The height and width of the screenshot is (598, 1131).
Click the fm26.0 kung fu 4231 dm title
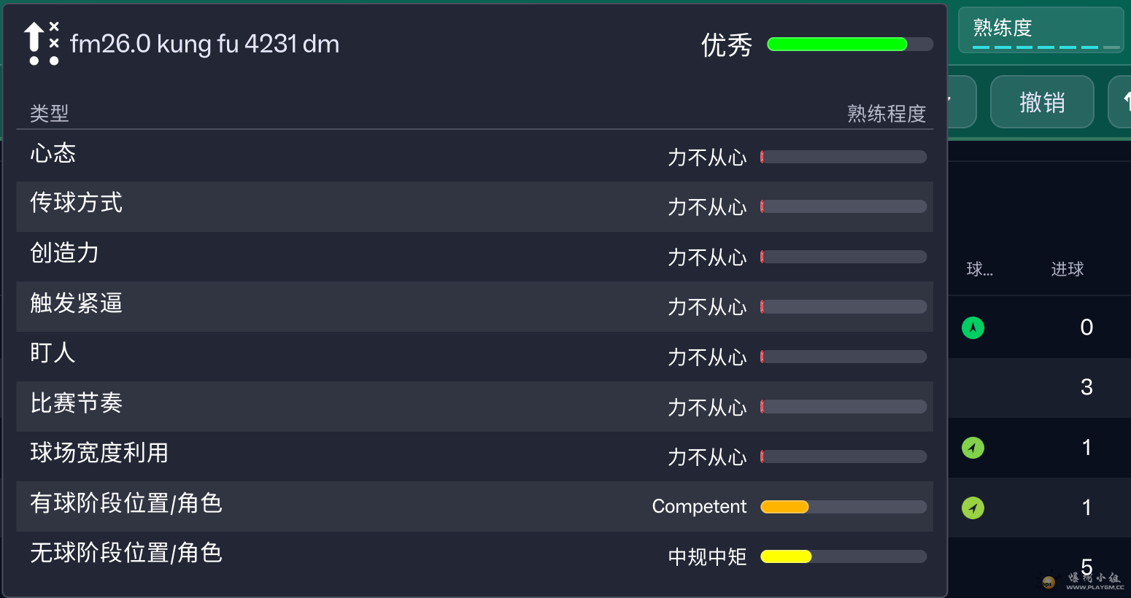click(x=204, y=44)
